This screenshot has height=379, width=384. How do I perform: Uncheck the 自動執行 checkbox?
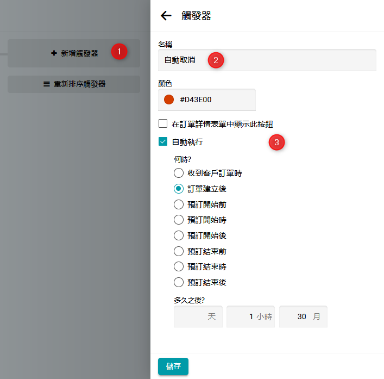(x=163, y=142)
